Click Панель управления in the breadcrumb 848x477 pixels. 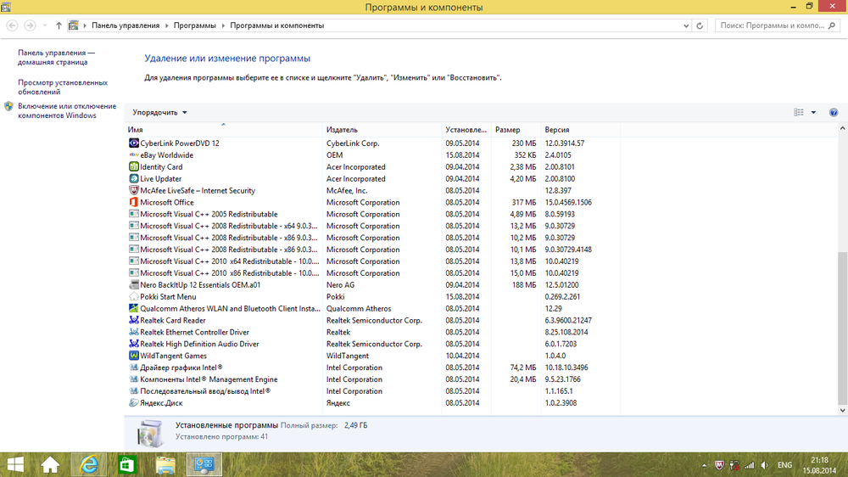[x=126, y=25]
